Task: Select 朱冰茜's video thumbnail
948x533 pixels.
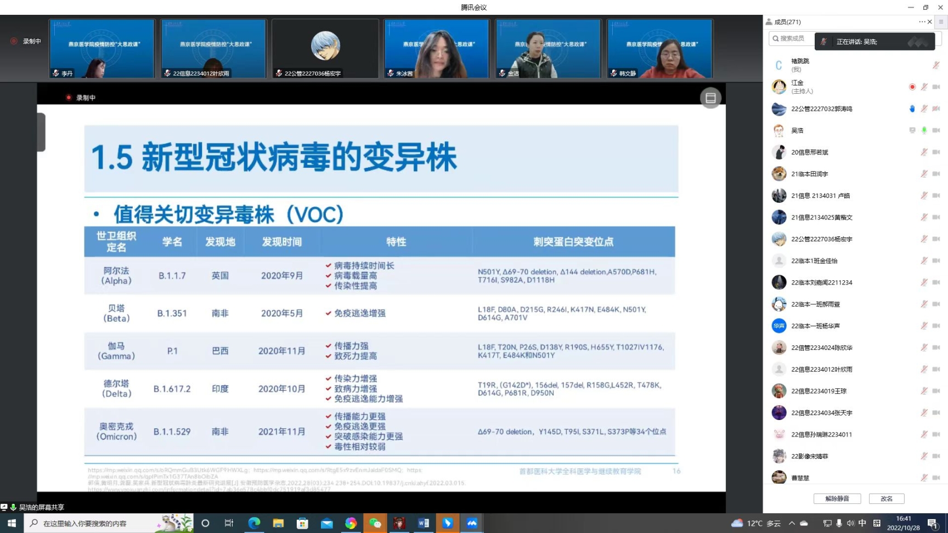Action: coord(437,49)
